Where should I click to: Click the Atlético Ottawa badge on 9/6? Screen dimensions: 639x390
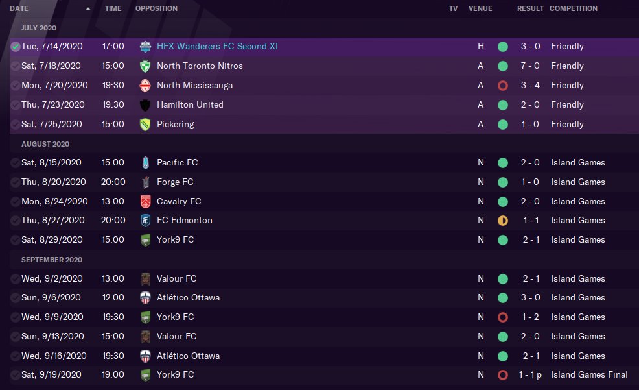pos(145,298)
